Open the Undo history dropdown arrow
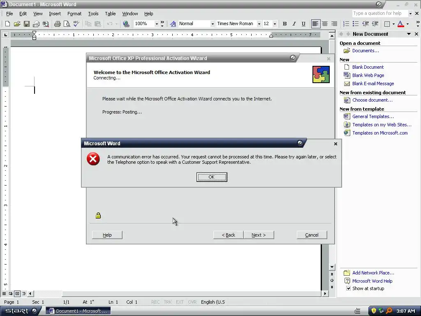Screen dimensions: 421x316 pyautogui.click(x=116, y=24)
